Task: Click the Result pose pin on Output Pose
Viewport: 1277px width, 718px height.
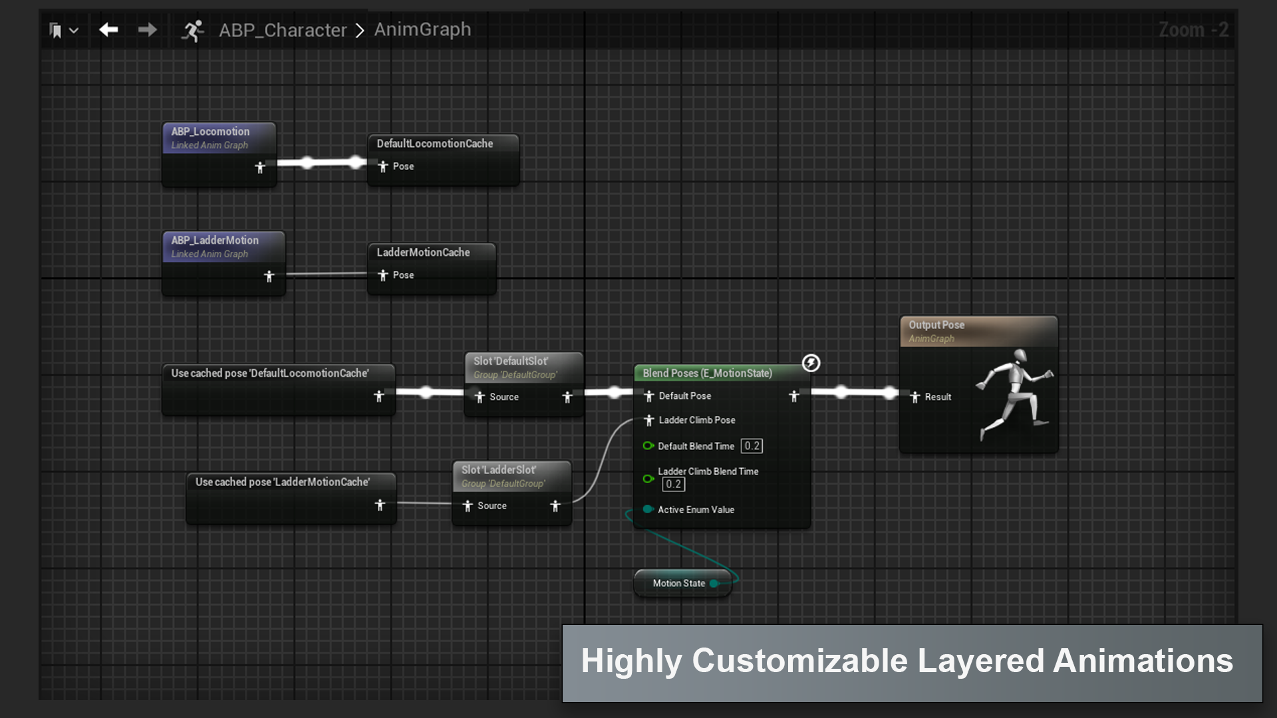Action: click(x=915, y=397)
